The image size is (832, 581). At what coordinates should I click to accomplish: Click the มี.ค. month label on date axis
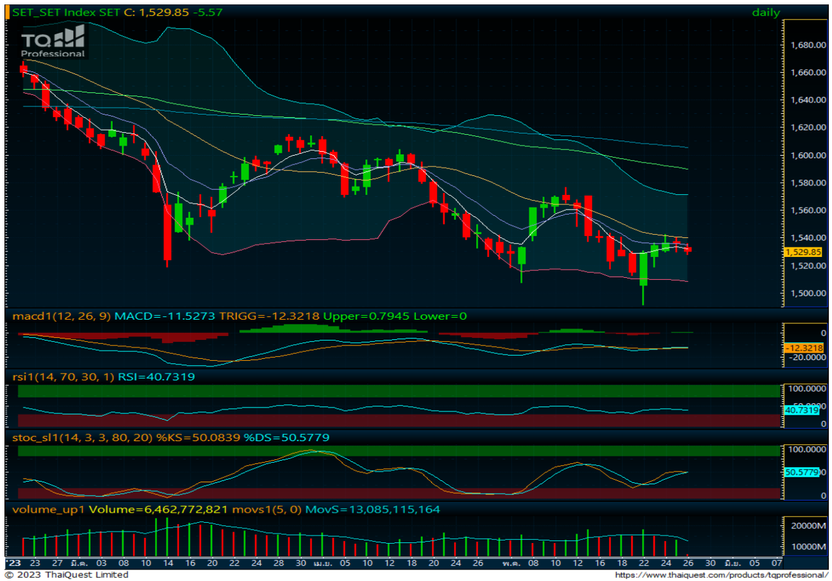coord(79,562)
